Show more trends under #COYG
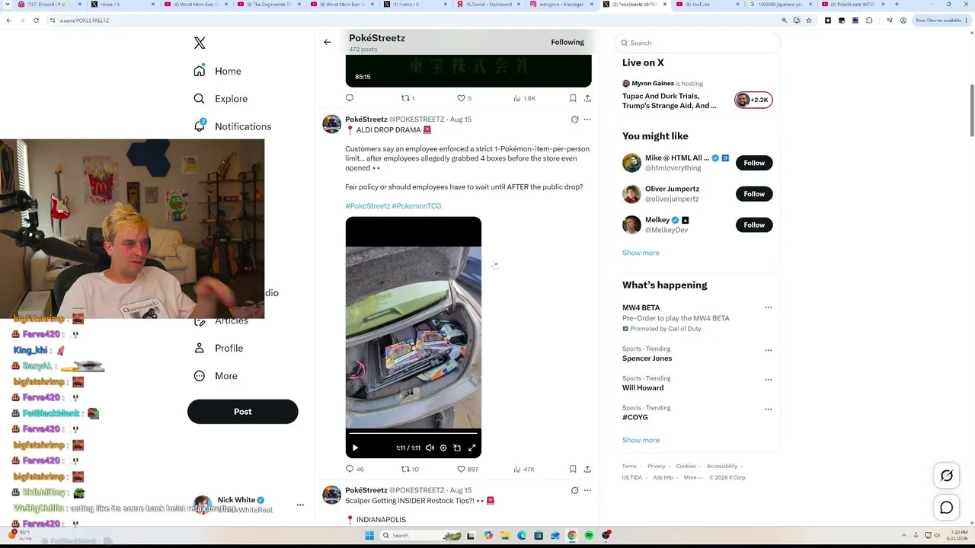Viewport: 975px width, 548px height. tap(641, 440)
